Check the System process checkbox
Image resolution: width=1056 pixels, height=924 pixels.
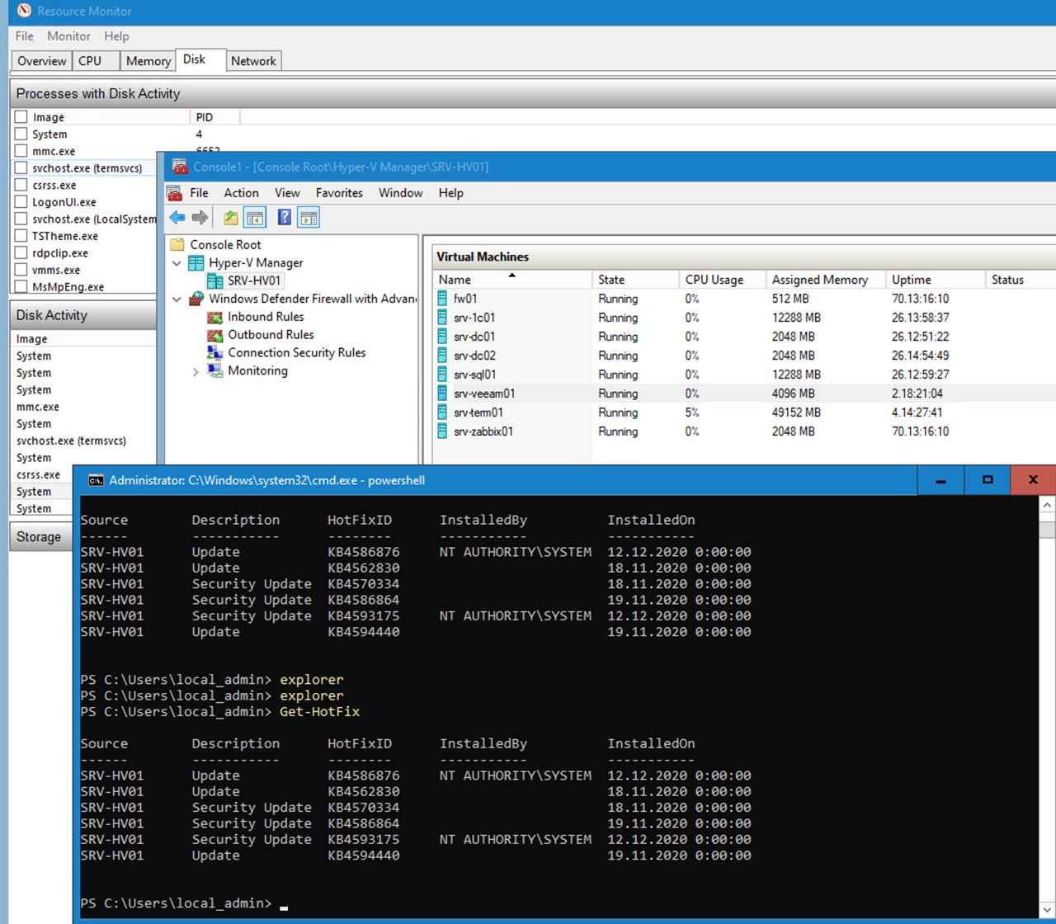click(21, 134)
